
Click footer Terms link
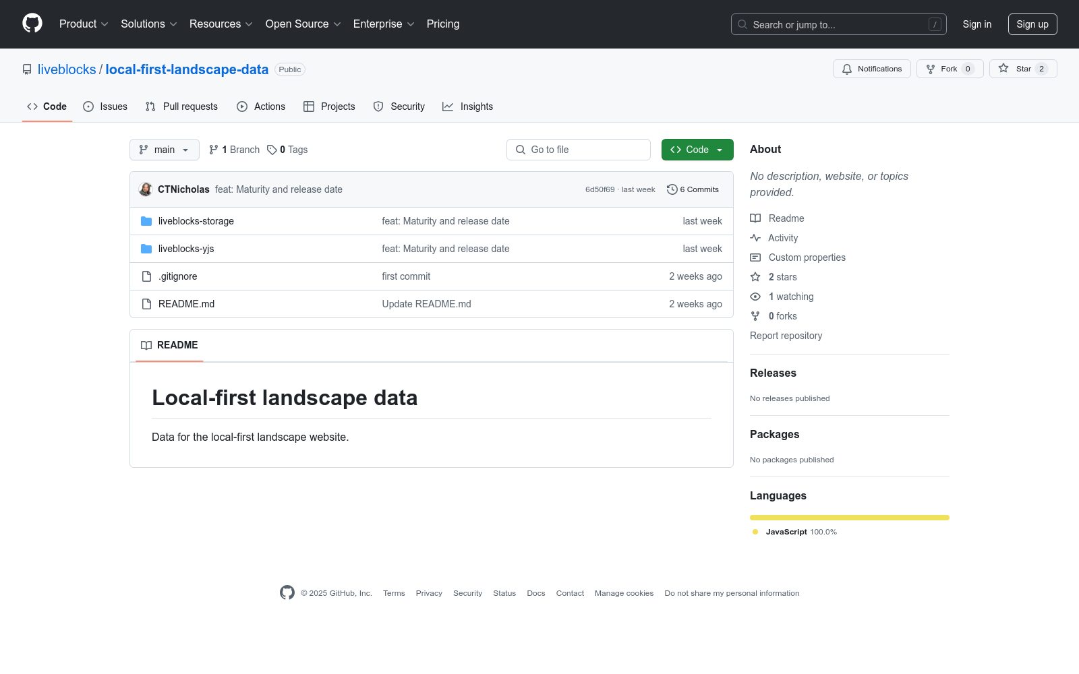(394, 593)
